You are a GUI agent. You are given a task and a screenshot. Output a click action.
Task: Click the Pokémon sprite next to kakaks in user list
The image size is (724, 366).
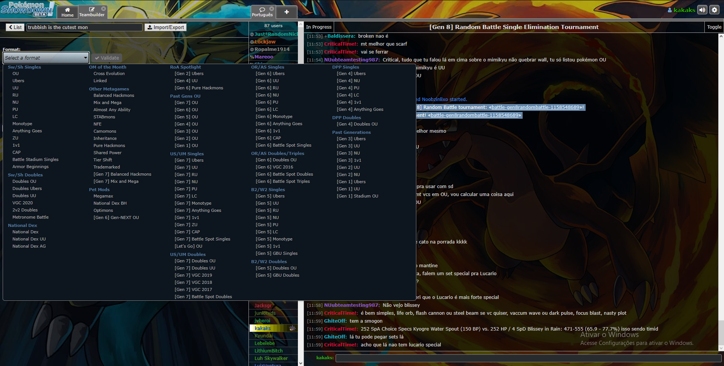coord(292,328)
